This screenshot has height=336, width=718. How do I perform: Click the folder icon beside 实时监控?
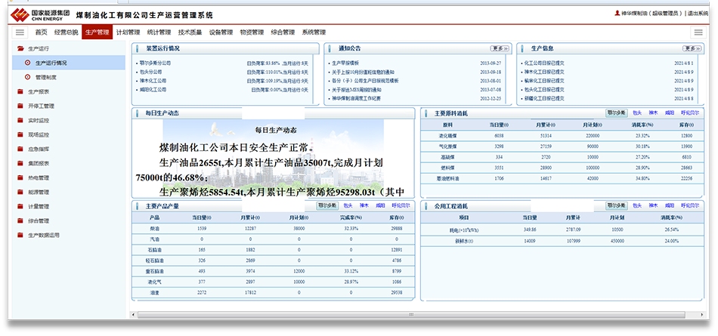20,120
